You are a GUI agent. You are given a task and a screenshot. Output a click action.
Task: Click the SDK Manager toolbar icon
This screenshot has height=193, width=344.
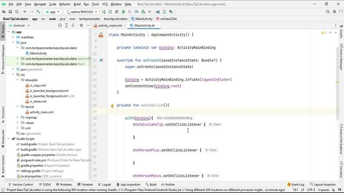coord(171,12)
